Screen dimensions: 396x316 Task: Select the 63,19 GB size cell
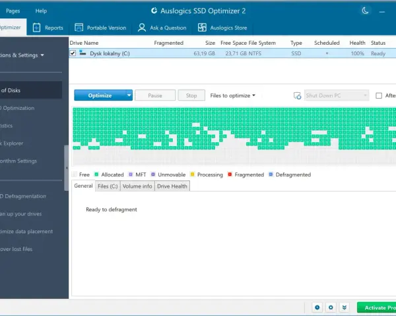tap(205, 53)
